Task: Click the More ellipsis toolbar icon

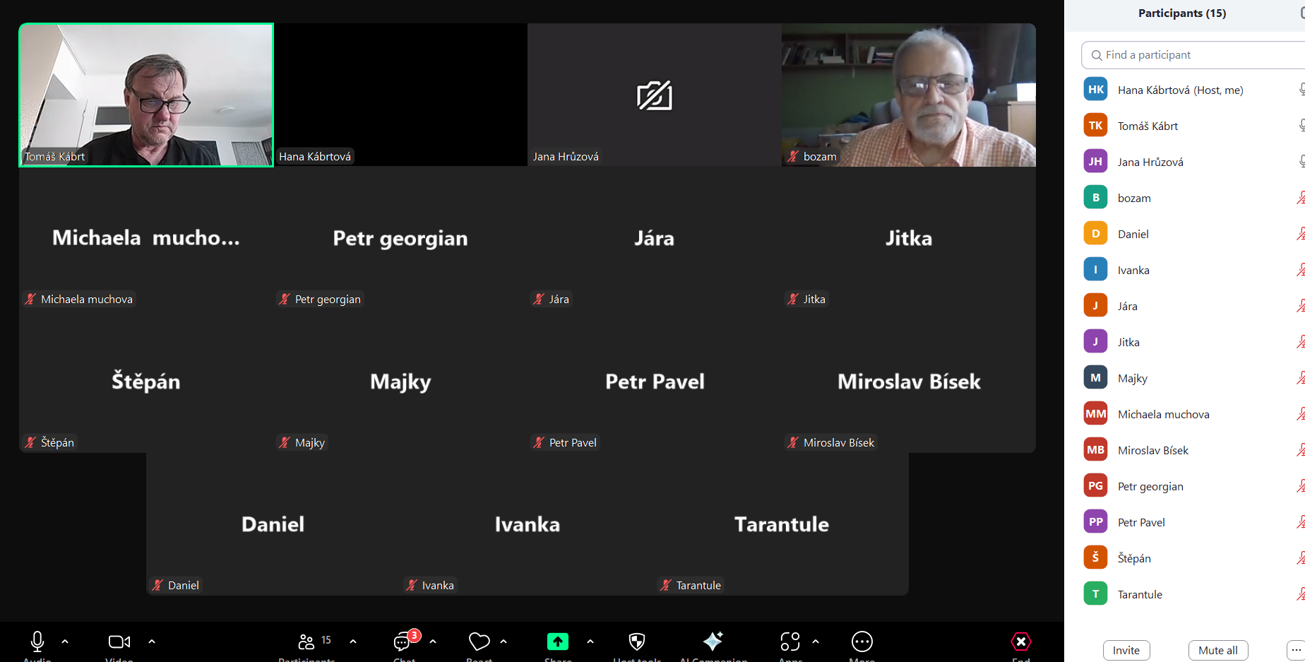Action: [862, 642]
